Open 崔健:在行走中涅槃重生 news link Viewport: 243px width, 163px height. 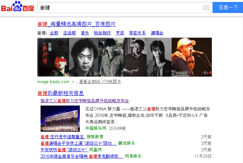pyautogui.click(x=63, y=137)
